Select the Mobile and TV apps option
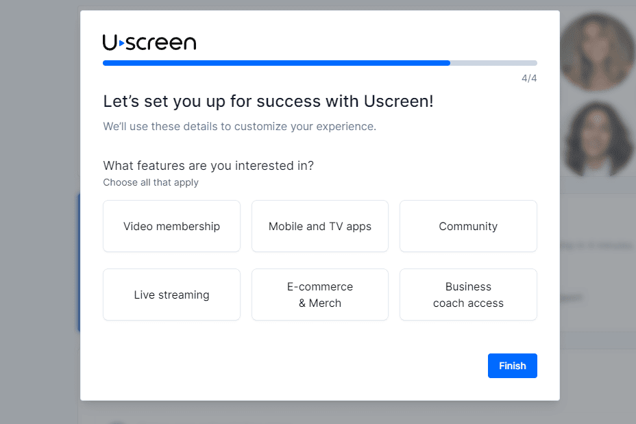Screen dimensions: 636x424 [319, 226]
